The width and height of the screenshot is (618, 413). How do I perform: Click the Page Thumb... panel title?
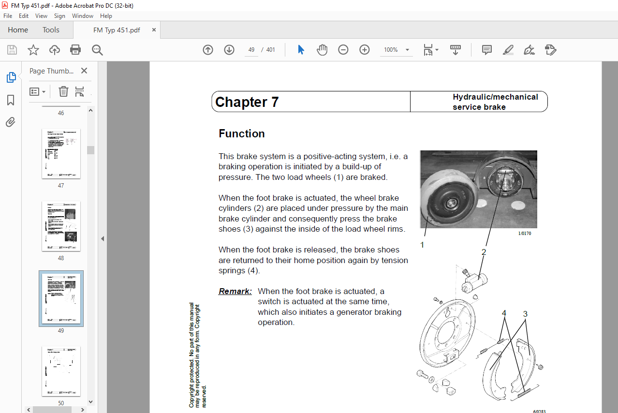tap(52, 71)
